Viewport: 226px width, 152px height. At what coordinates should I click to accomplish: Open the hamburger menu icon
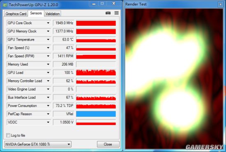tap(116, 13)
